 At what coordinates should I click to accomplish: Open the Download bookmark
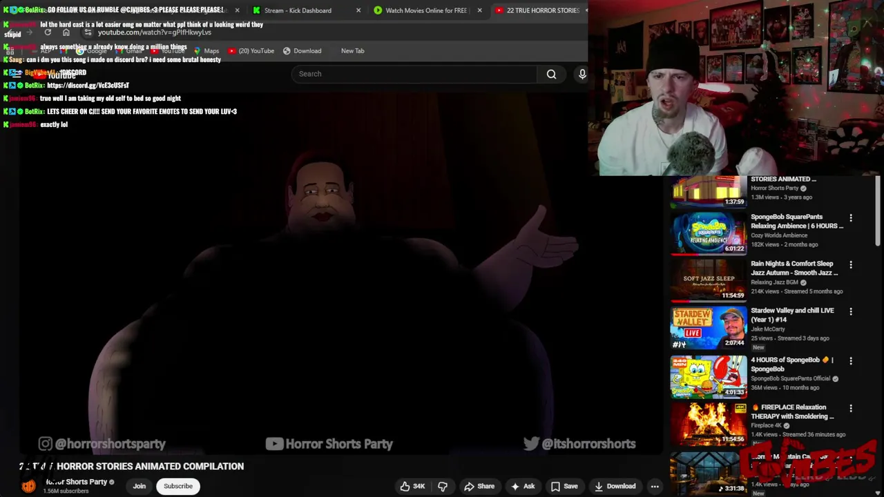(302, 50)
